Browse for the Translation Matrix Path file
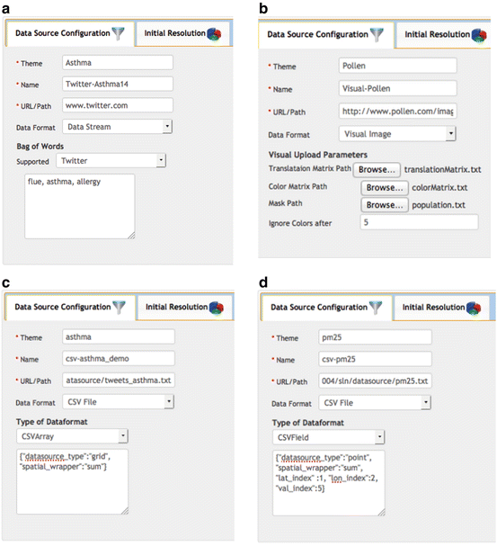Image resolution: width=497 pixels, height=546 pixels. pyautogui.click(x=377, y=170)
